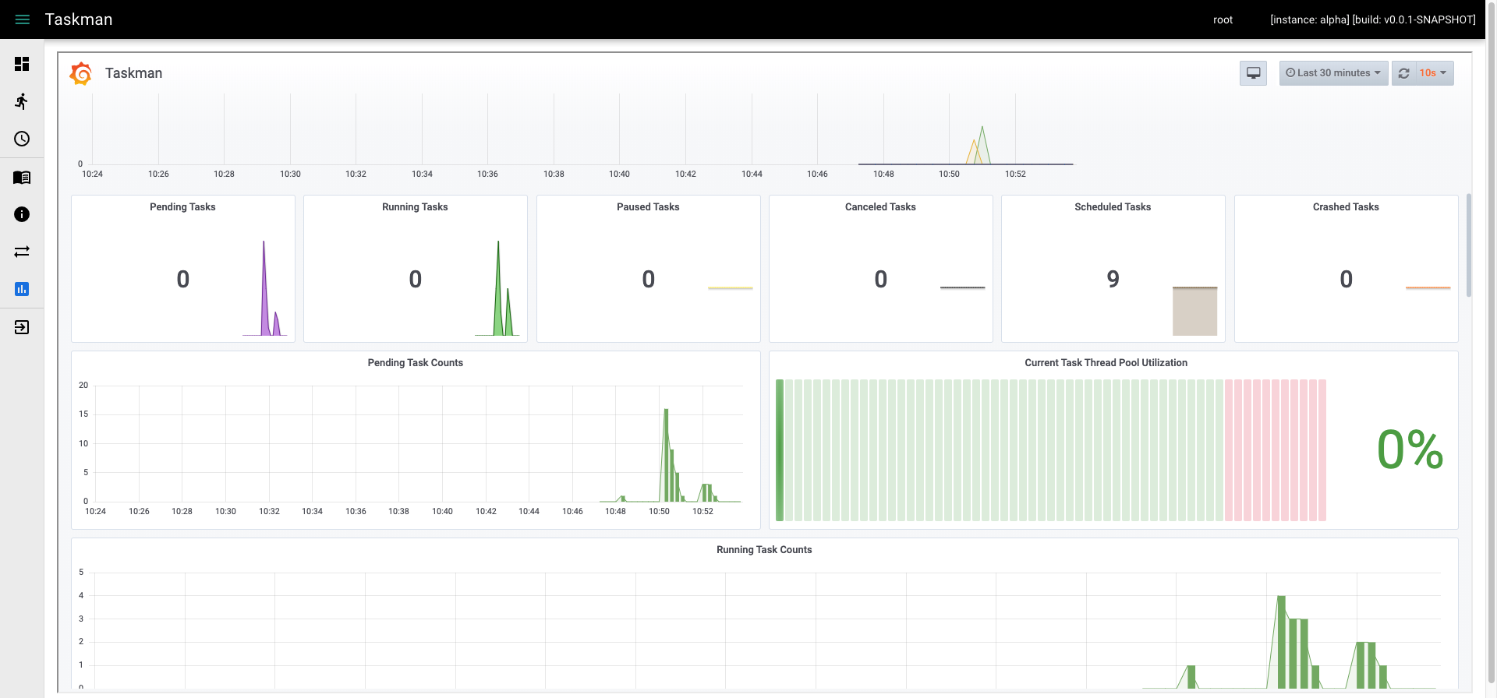Open the Running Tasks panel title
Screen dimensions: 1497x698
click(415, 207)
